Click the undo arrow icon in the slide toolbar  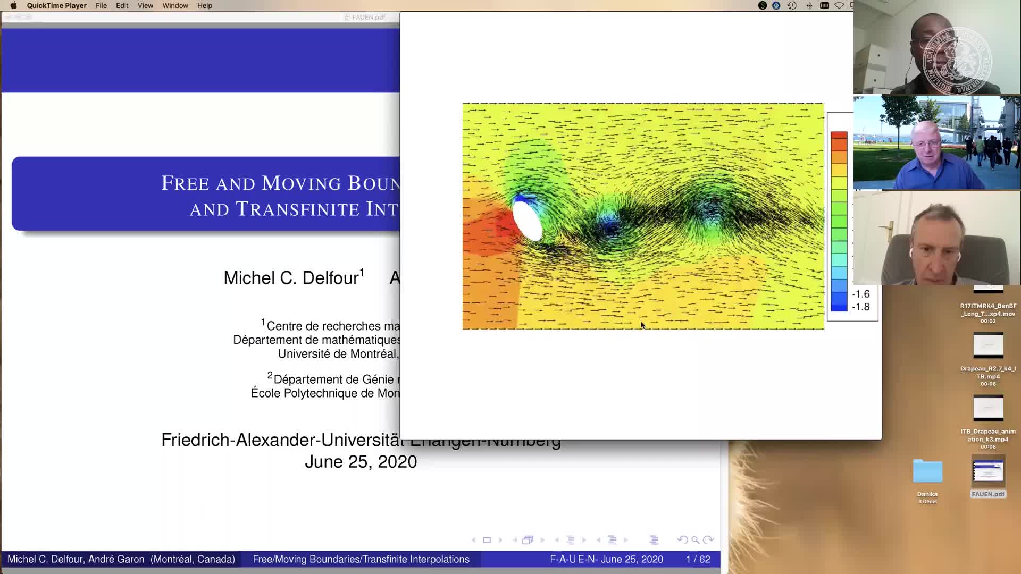click(x=683, y=539)
